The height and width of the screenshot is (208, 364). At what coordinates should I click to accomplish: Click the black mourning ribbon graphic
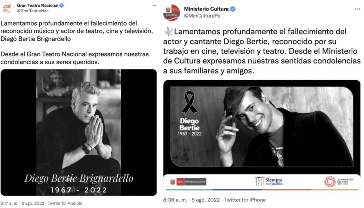190,103
